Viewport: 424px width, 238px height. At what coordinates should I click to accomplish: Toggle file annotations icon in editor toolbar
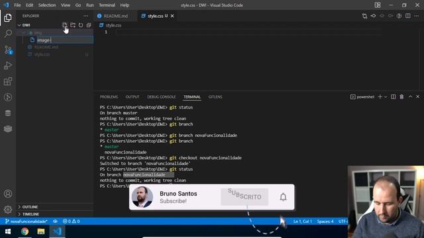[399, 16]
